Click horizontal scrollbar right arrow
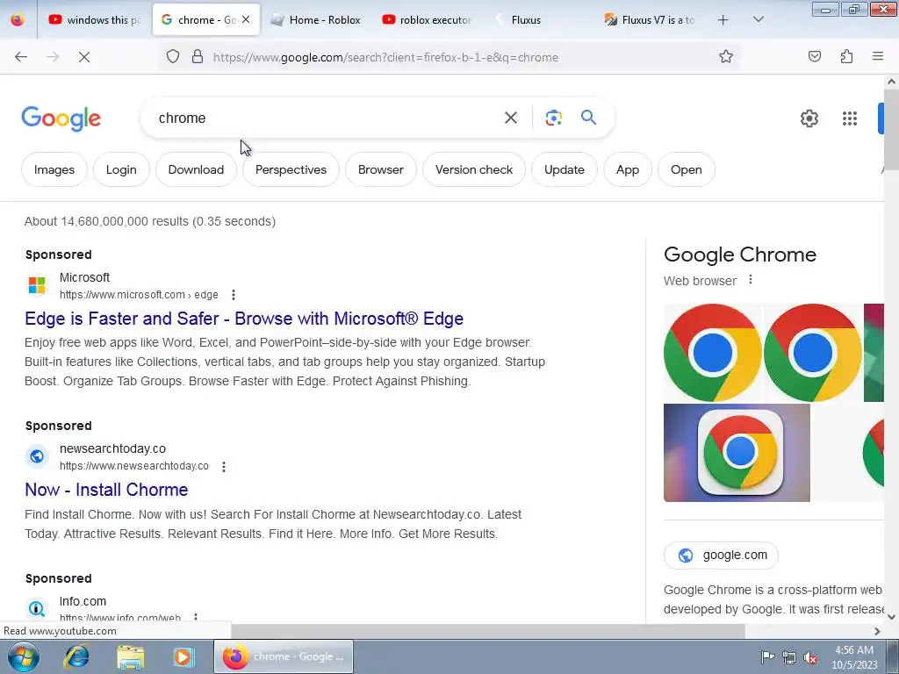 [877, 631]
